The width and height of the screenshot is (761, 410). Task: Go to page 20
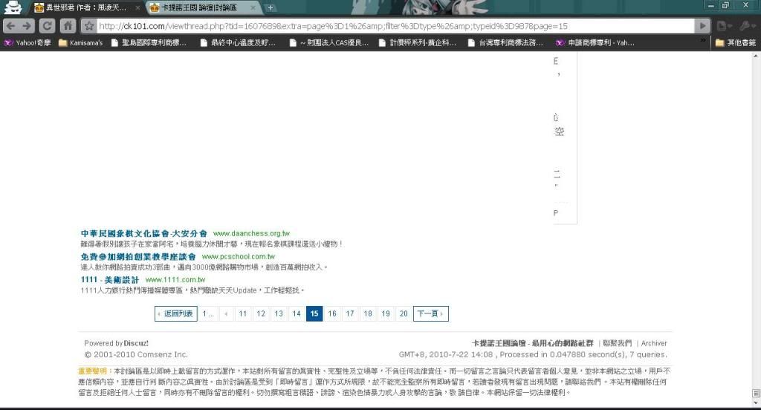404,313
